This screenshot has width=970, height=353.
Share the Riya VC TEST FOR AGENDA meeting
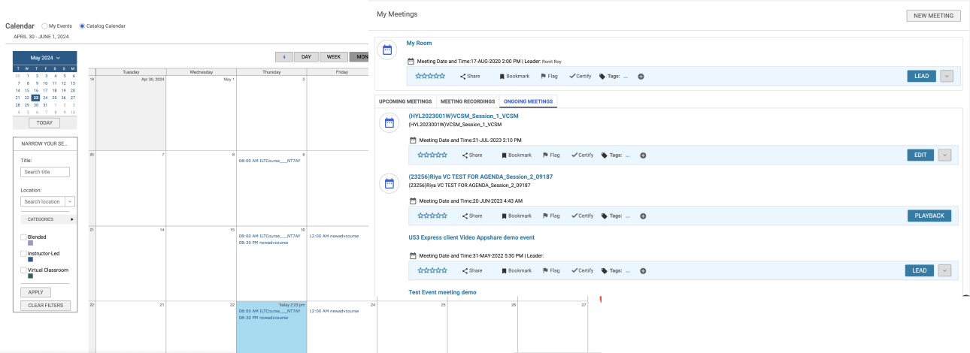coord(471,216)
